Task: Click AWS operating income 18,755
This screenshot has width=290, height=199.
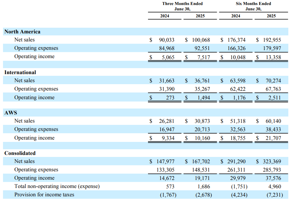Action: click(238, 138)
